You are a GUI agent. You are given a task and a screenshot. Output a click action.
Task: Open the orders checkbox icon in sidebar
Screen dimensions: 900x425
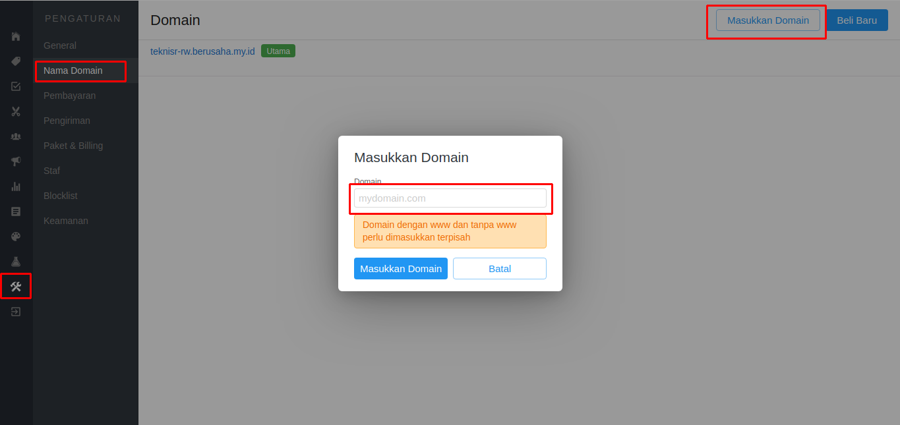16,86
